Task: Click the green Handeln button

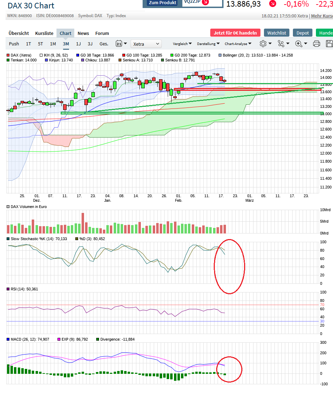Action: [x=325, y=33]
